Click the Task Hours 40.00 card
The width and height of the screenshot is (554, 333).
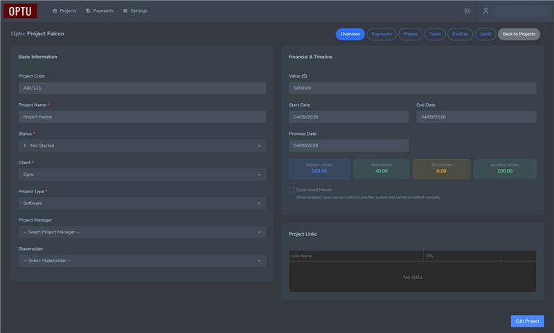tap(382, 169)
